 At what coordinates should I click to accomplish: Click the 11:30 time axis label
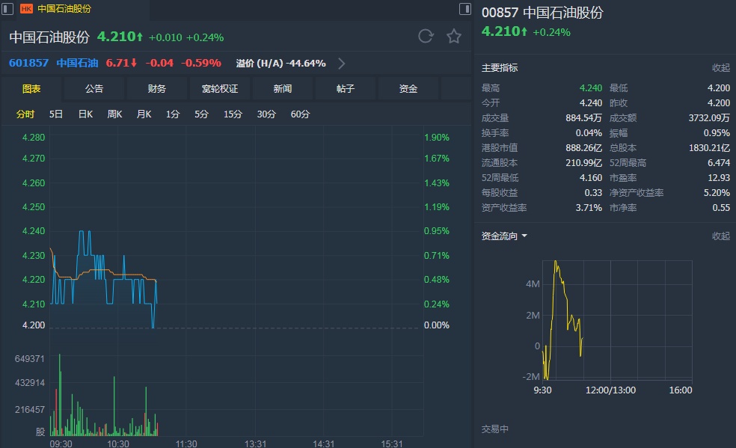[186, 444]
